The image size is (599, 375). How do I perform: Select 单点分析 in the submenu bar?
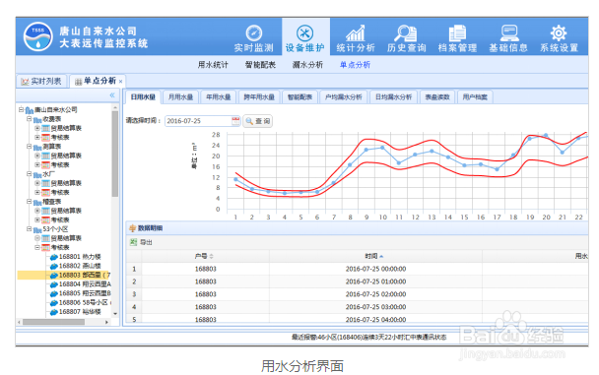point(355,65)
